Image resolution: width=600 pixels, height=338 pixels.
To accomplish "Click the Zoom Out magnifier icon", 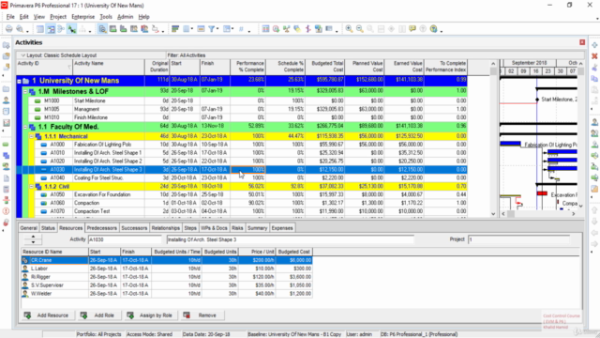I will tap(360, 29).
